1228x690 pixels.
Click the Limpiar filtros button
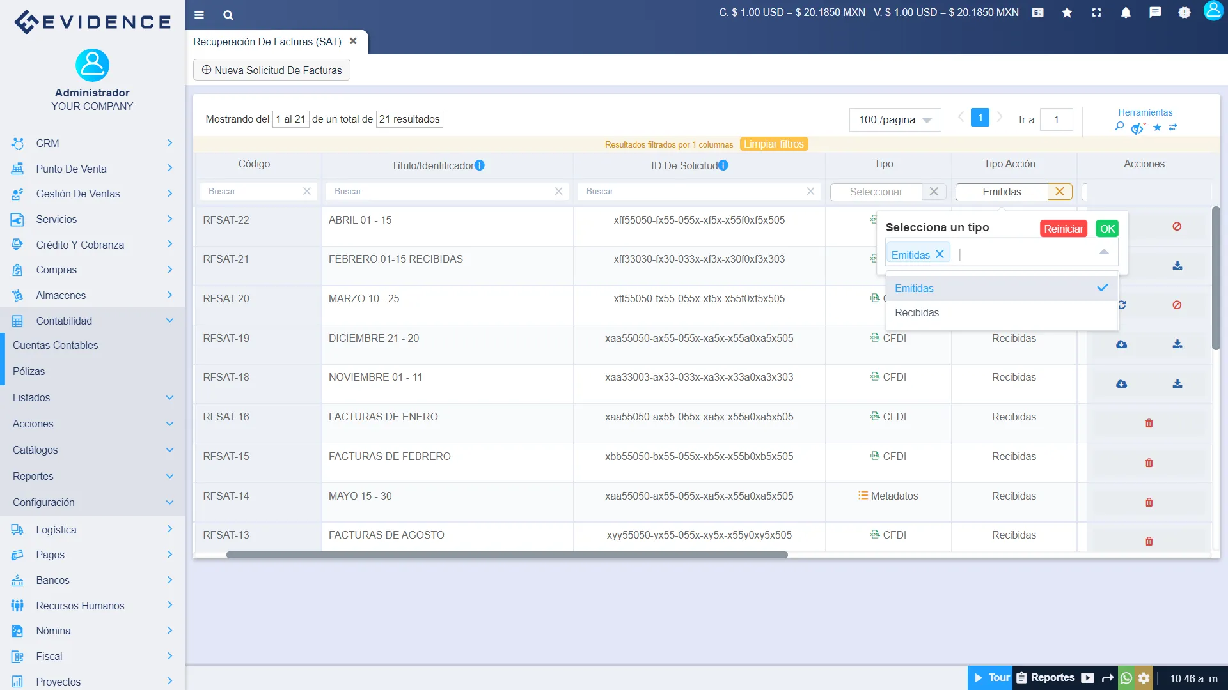click(x=773, y=144)
